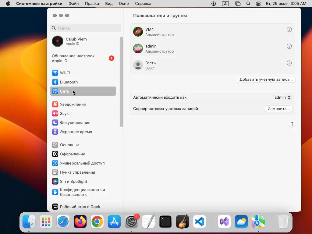Click Добавить учетную запись button

coord(266,80)
